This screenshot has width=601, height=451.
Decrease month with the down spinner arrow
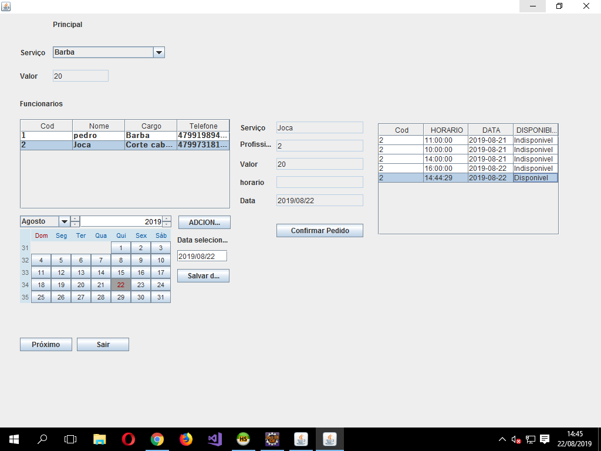pyautogui.click(x=75, y=224)
